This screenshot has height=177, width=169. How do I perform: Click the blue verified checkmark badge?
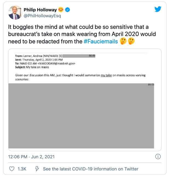point(67,10)
